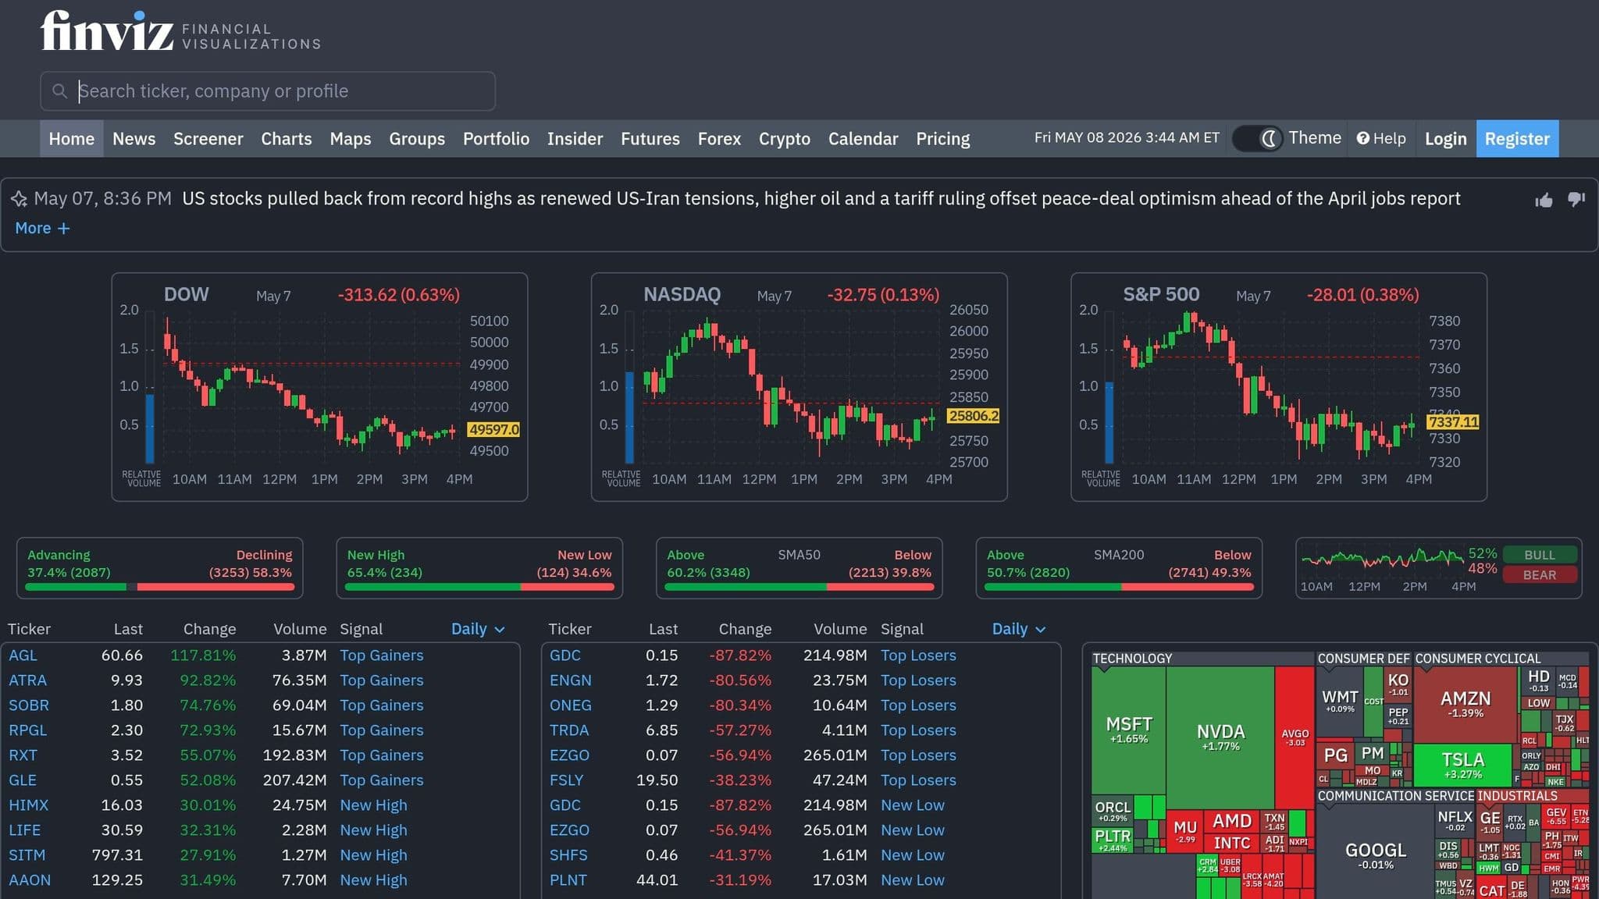
Task: Click the MSFT tile in the heatmap
Action: pos(1128,730)
